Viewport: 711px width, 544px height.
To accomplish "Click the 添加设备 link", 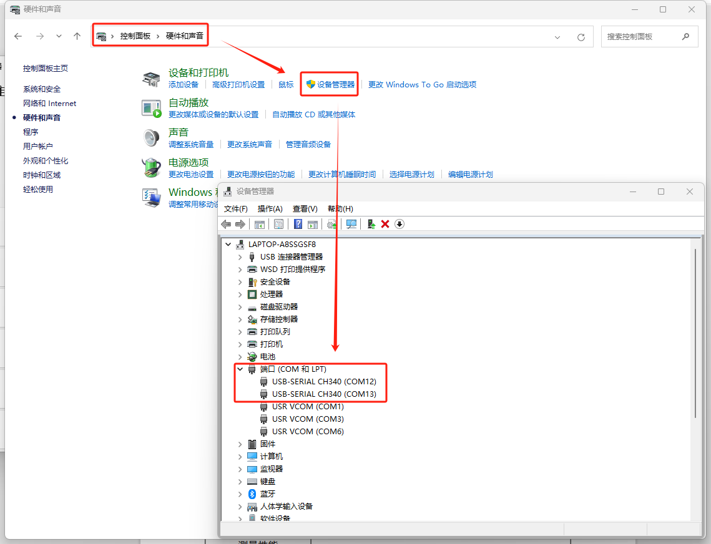I will coord(184,84).
